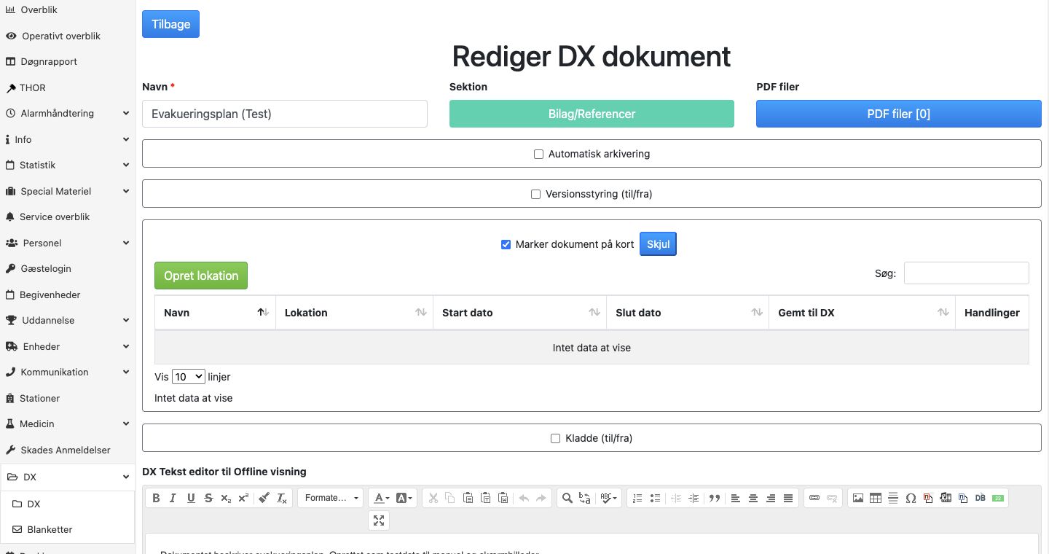
Task: Apply italic formatting in the editor
Action: coord(173,498)
